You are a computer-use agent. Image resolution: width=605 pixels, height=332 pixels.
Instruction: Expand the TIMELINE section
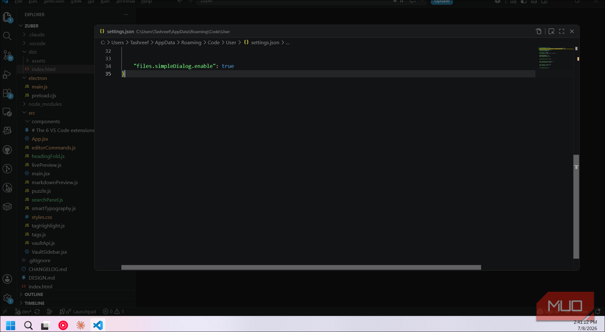pos(34,303)
